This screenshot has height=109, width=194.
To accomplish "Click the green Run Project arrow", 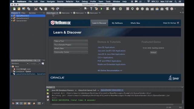I will pos(102,9).
